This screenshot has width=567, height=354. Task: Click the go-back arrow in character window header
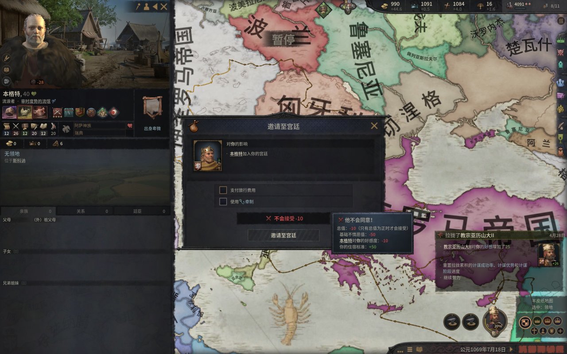click(x=155, y=7)
